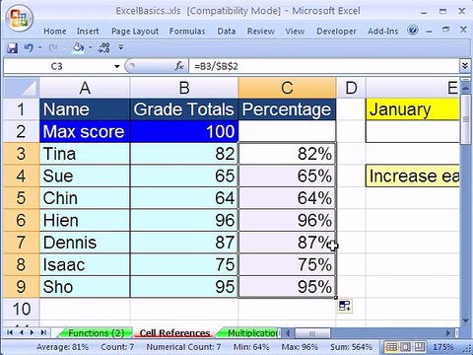Save the workbook from Quick Access Toolbar
473x355 pixels.
[12, 48]
